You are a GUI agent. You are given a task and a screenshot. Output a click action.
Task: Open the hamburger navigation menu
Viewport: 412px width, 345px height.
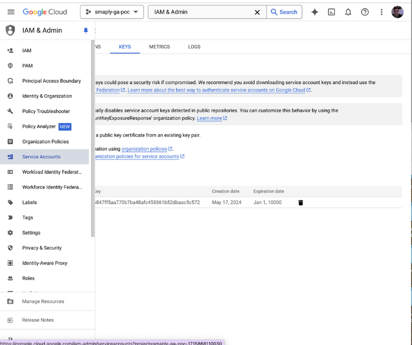pos(11,12)
